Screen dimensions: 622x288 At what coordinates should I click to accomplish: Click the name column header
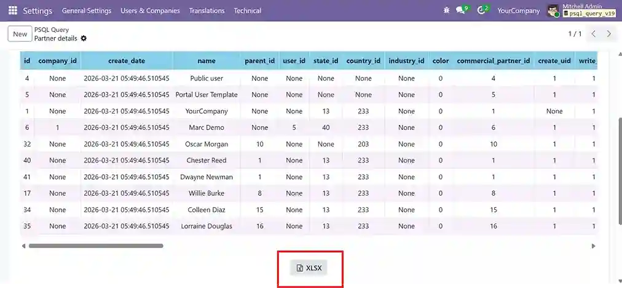pos(207,61)
